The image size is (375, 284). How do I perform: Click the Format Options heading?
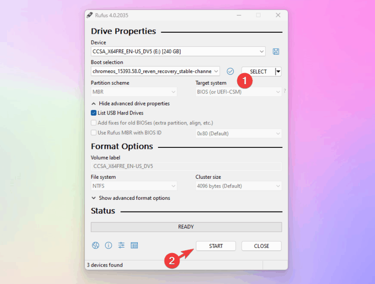[122, 146]
